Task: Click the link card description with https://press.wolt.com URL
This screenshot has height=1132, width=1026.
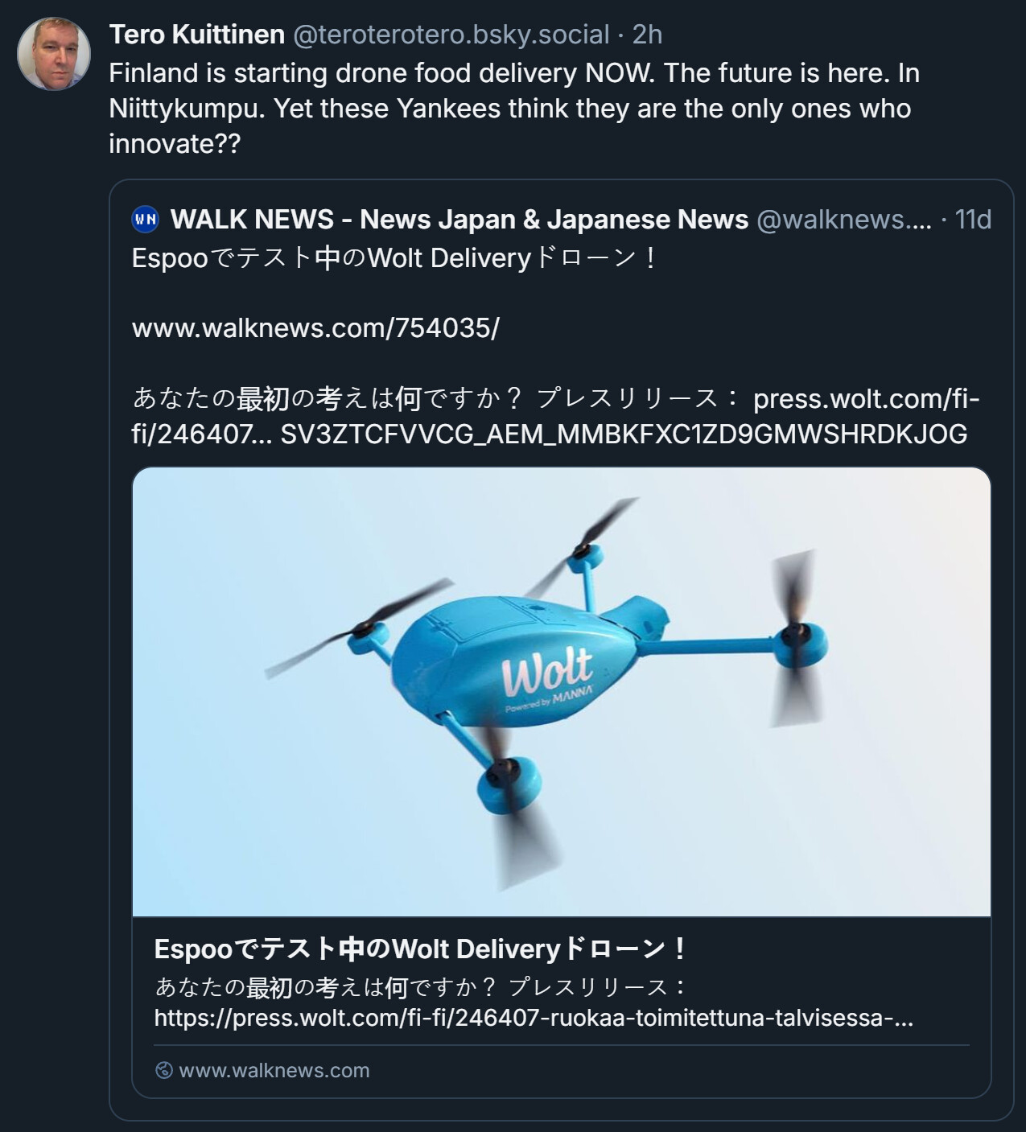Action: pyautogui.click(x=534, y=1019)
